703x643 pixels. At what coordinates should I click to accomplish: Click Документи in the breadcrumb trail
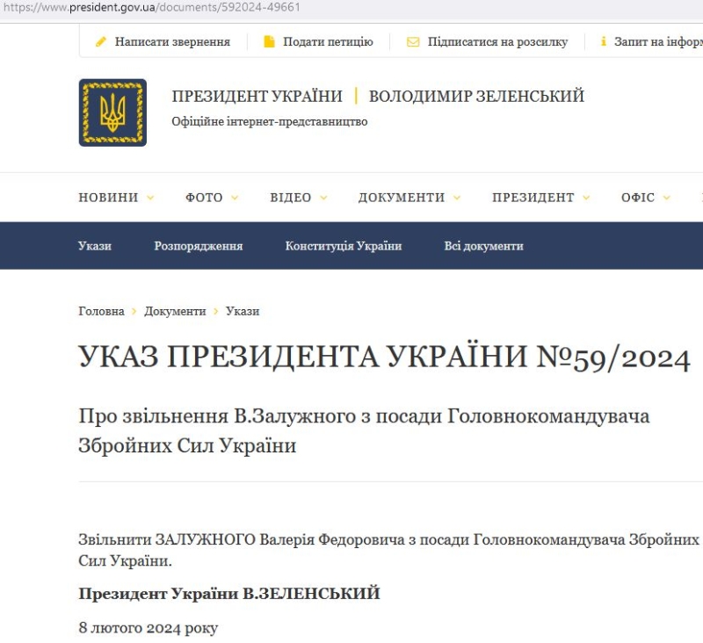pyautogui.click(x=175, y=311)
